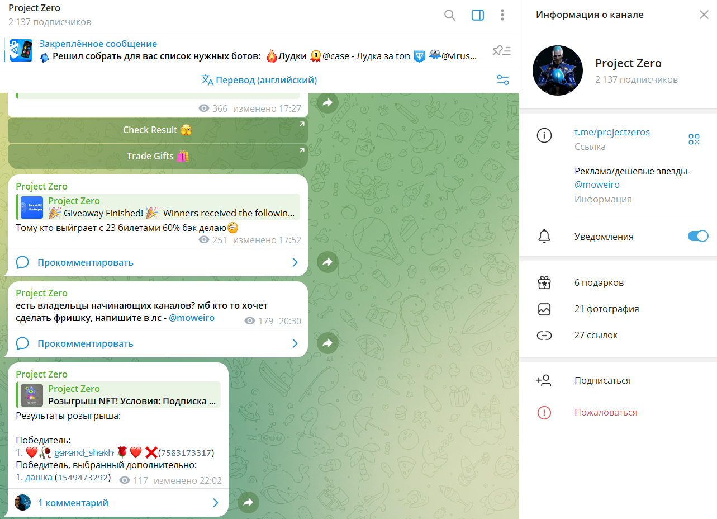This screenshot has height=519, width=717.
Task: Click Project Zero sender name above 23 билетами message
Action: 41,186
